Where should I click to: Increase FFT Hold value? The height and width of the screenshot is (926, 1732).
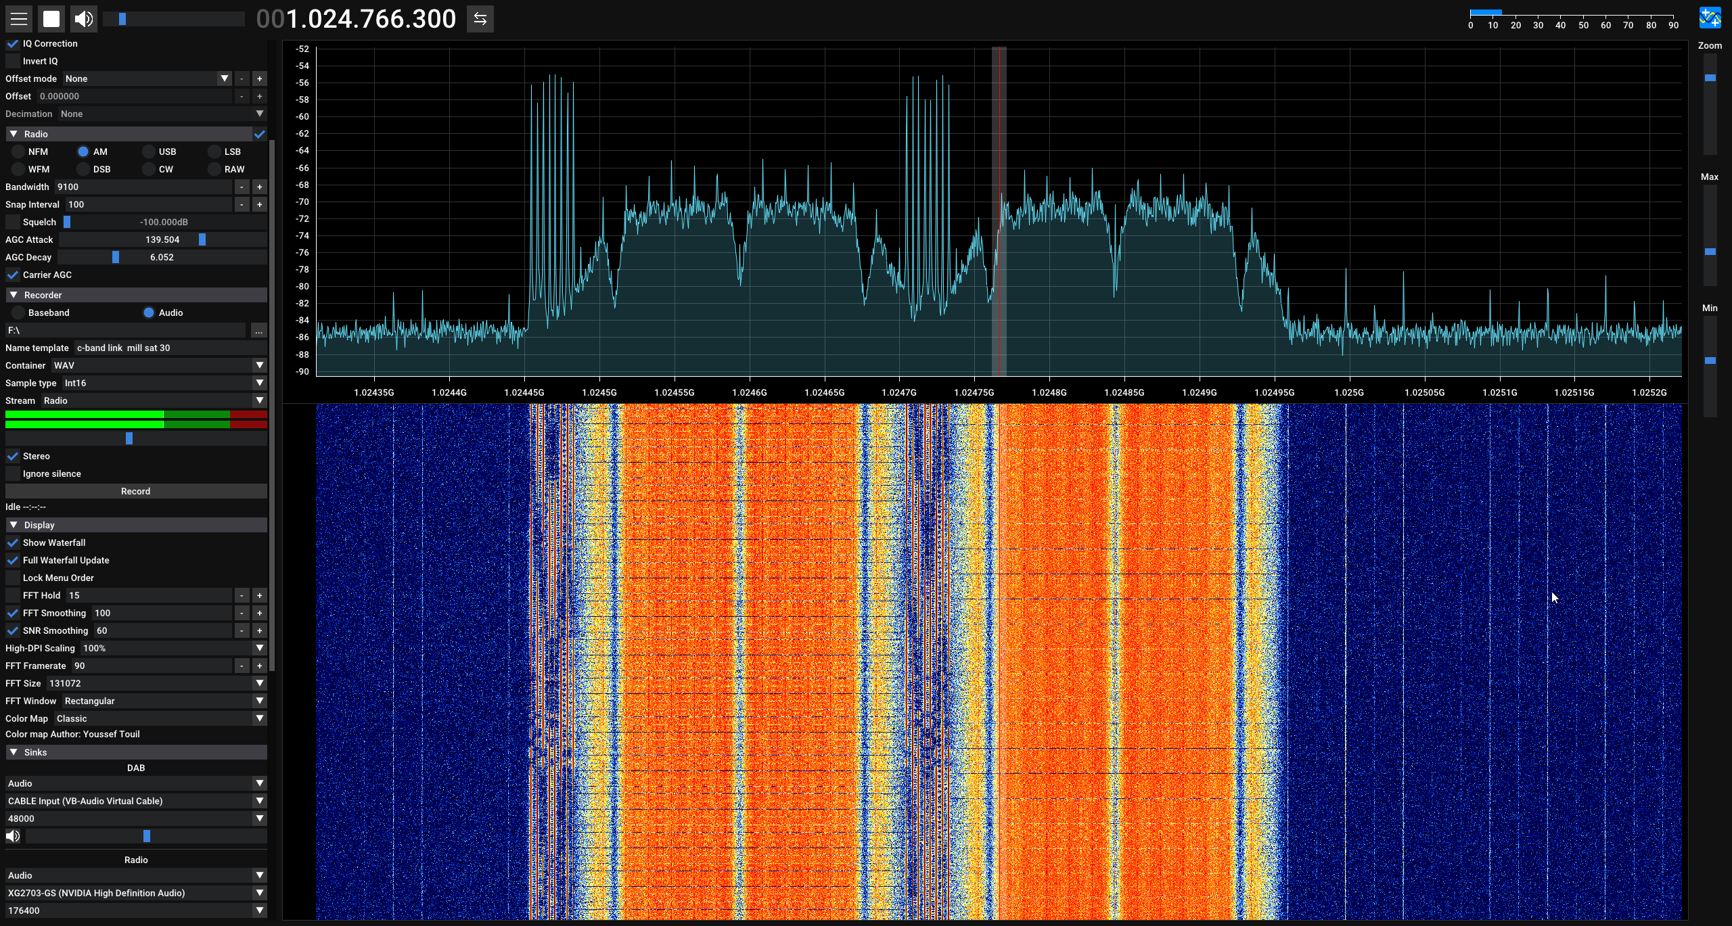(x=259, y=595)
